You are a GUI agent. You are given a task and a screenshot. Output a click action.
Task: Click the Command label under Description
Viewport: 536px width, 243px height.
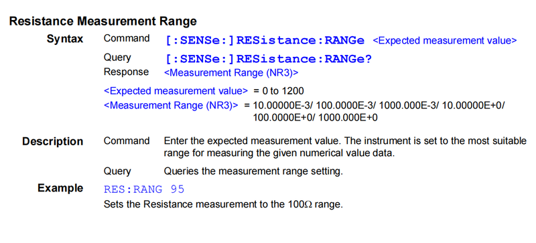pyautogui.click(x=127, y=141)
